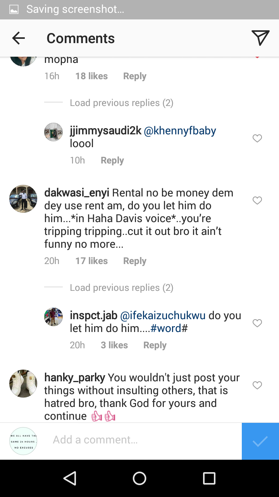This screenshot has height=497, width=279.
Task: Open @khennyfbaby mention link
Action: coord(180,131)
